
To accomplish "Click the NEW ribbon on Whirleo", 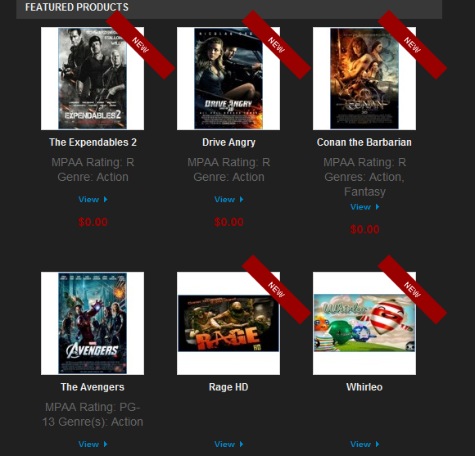I will point(412,290).
